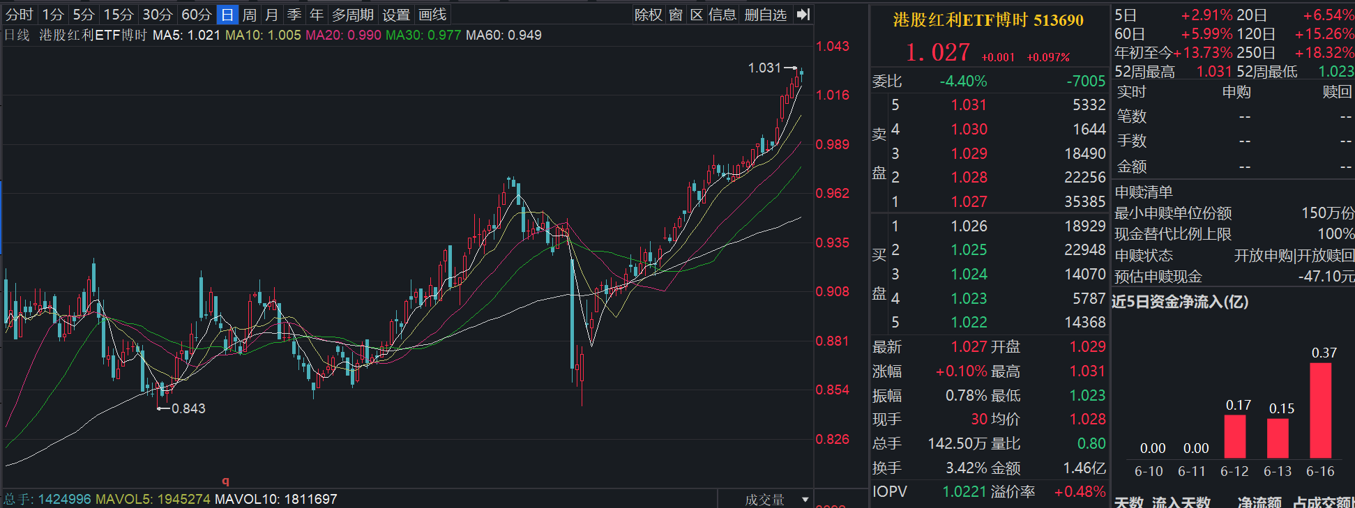Click the 申赎清单 section heading
Viewport: 1355px width, 508px height.
[x=1144, y=192]
